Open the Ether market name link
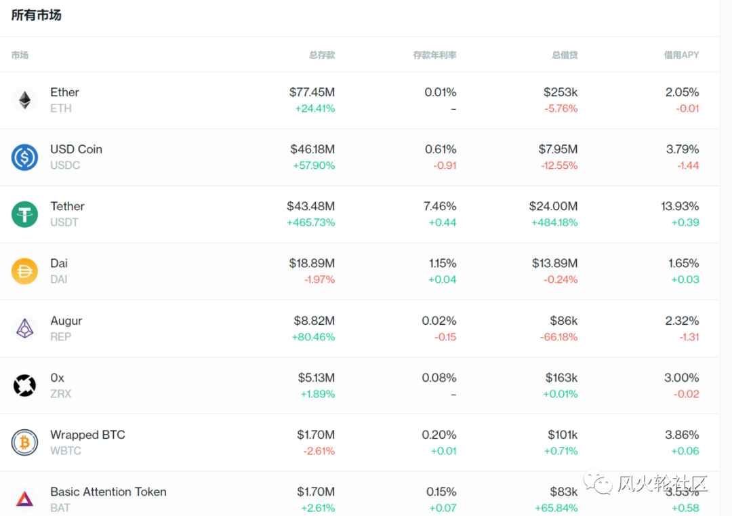The image size is (732, 516). pyautogui.click(x=65, y=92)
